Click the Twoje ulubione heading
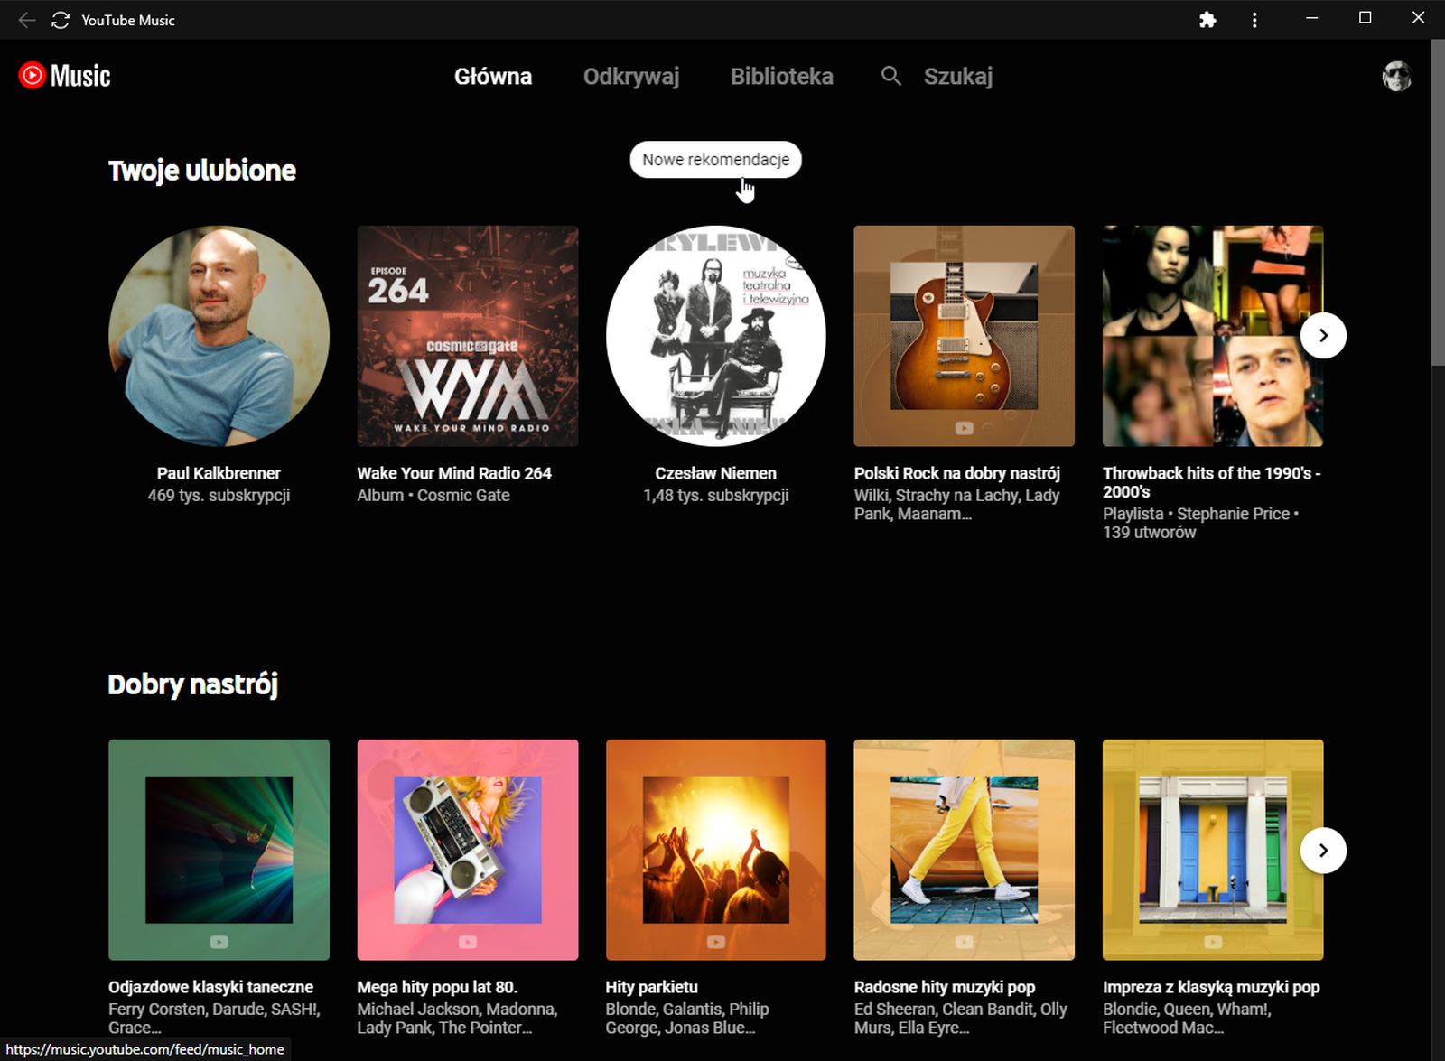Viewport: 1445px width, 1061px height. pos(202,171)
